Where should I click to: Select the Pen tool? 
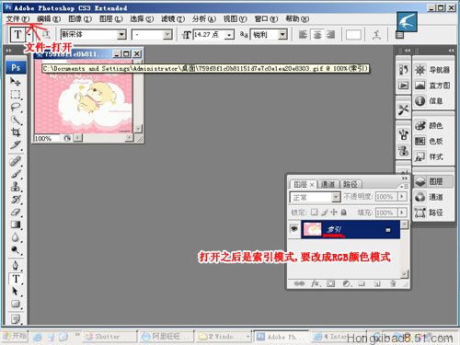[15, 266]
